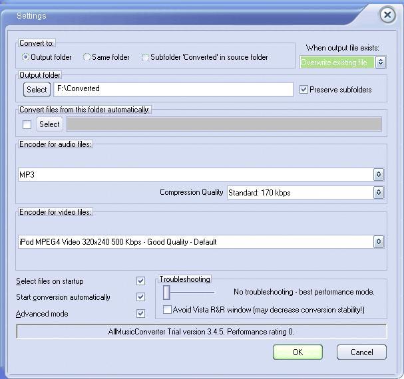Click the arrow button of Compression Quality combo

pos(379,193)
